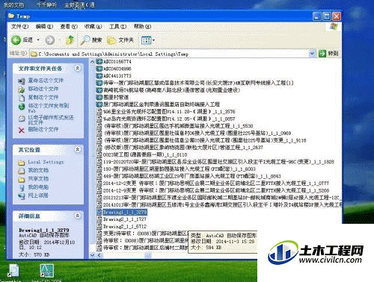
Task: Open 我的文档 under other places
Action: tap(38, 170)
